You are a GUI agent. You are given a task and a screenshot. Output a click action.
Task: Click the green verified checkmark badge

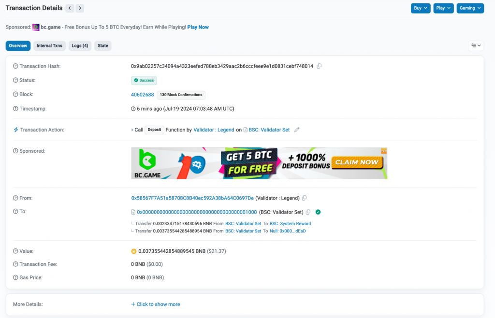[x=318, y=212]
